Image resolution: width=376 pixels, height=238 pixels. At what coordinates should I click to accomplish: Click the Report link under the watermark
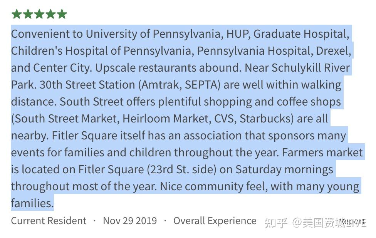(x=352, y=221)
